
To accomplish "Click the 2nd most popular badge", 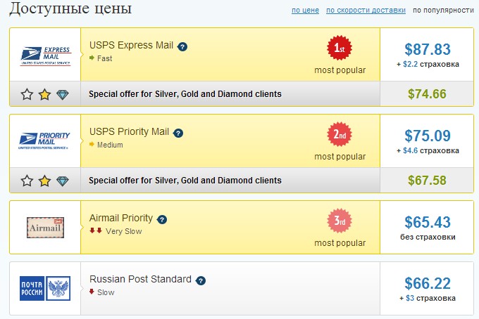I will coord(340,135).
